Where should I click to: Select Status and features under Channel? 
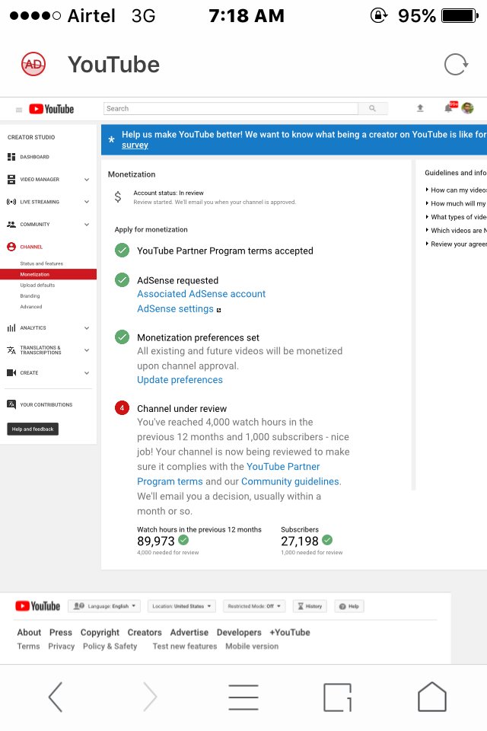[x=42, y=263]
